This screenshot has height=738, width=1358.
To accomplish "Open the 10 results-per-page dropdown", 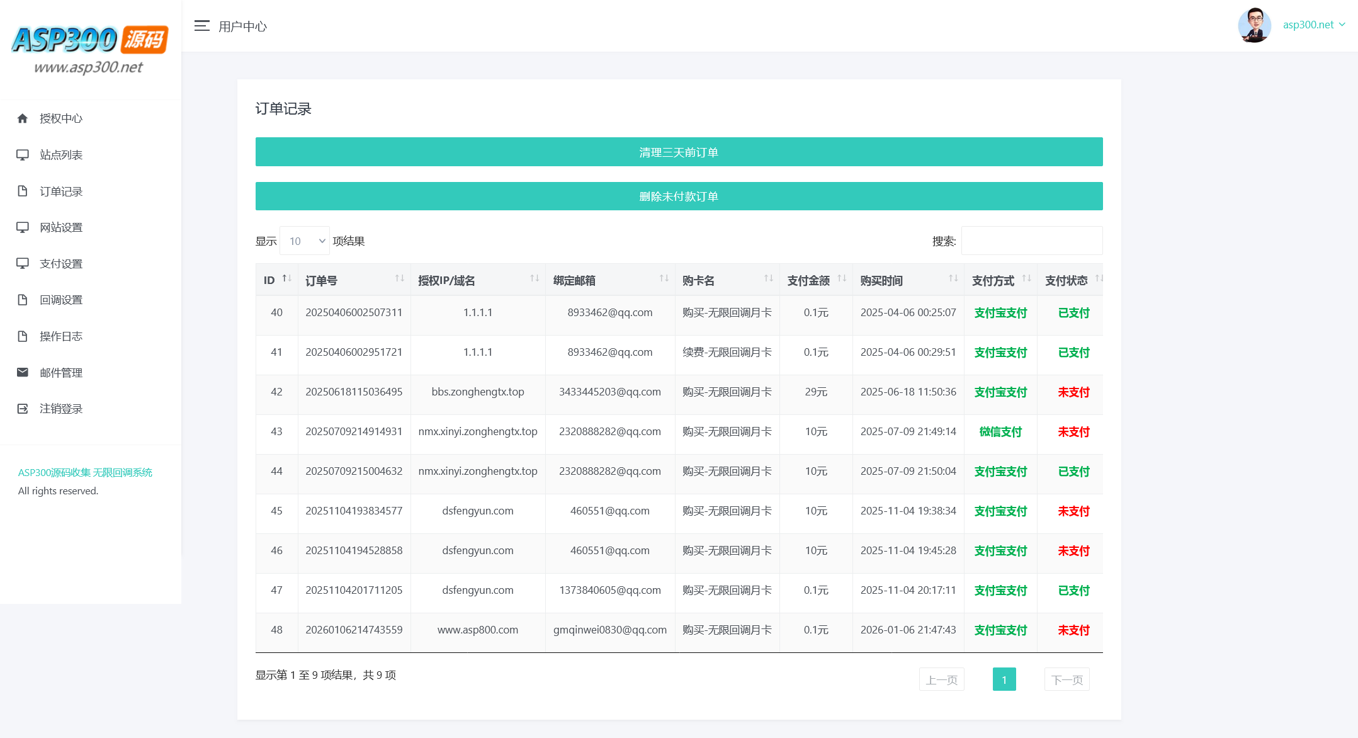I will click(305, 241).
